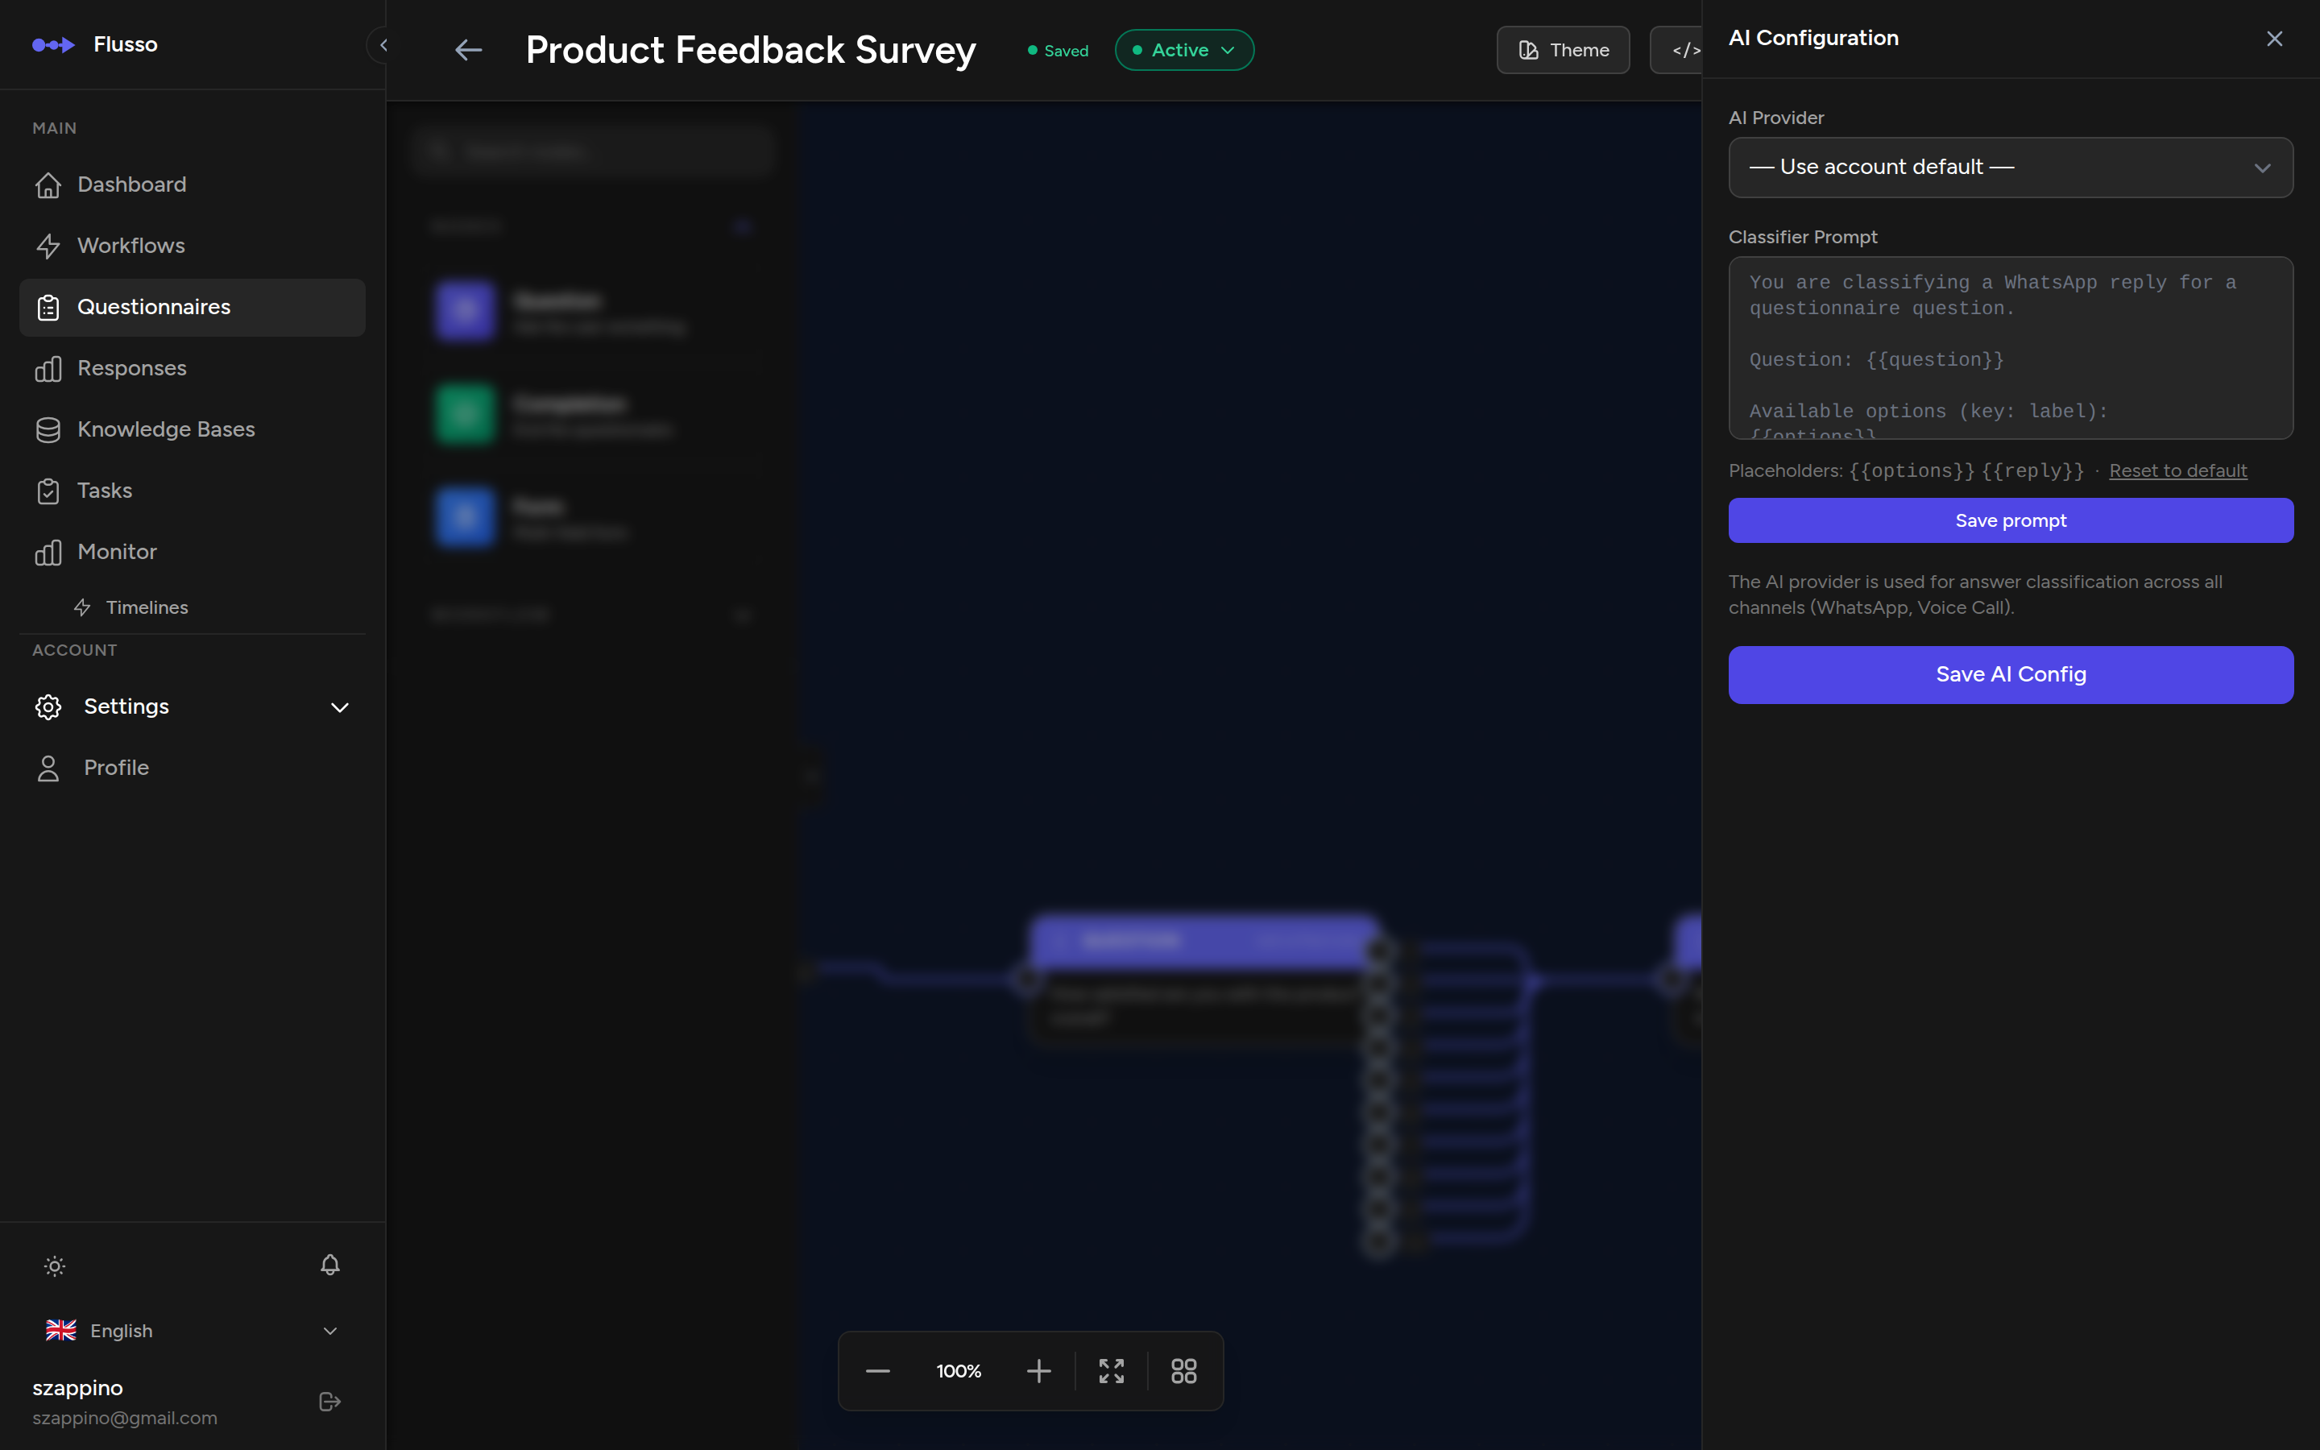Click the Timelines bolt icon
This screenshot has width=2320, height=1450.
tap(82, 608)
